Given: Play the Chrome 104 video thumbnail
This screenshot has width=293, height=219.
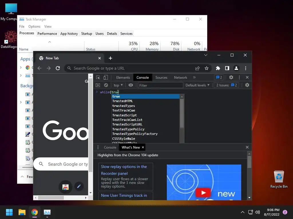Looking at the screenshot, I should click(203, 192).
